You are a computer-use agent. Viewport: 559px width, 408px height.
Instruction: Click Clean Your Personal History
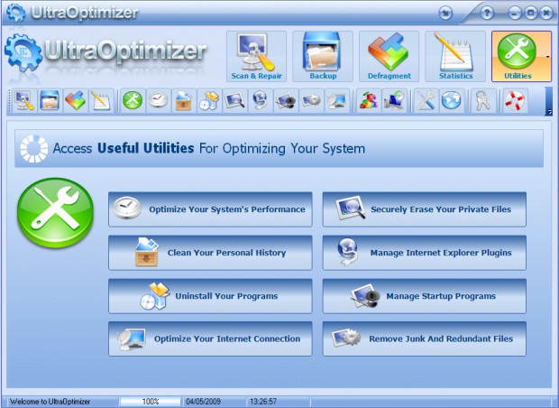[x=210, y=253]
